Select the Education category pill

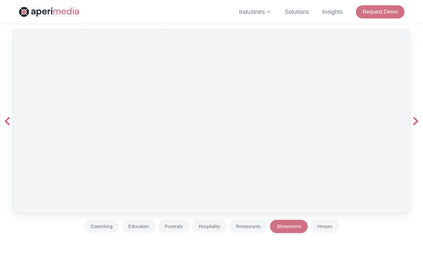pos(138,226)
